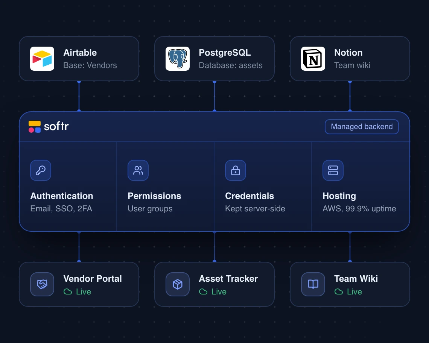Select the Permissions users icon
The image size is (429, 343).
(x=138, y=170)
